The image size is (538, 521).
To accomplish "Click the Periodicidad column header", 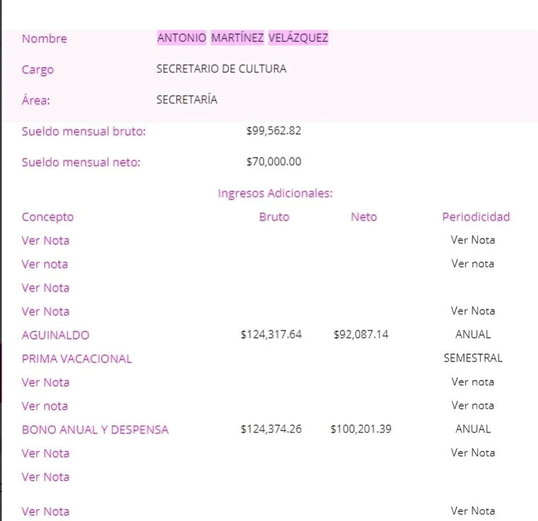I will pyautogui.click(x=475, y=217).
